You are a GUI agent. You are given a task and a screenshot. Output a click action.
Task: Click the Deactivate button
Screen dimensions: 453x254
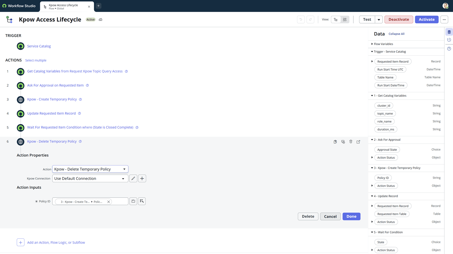click(398, 20)
